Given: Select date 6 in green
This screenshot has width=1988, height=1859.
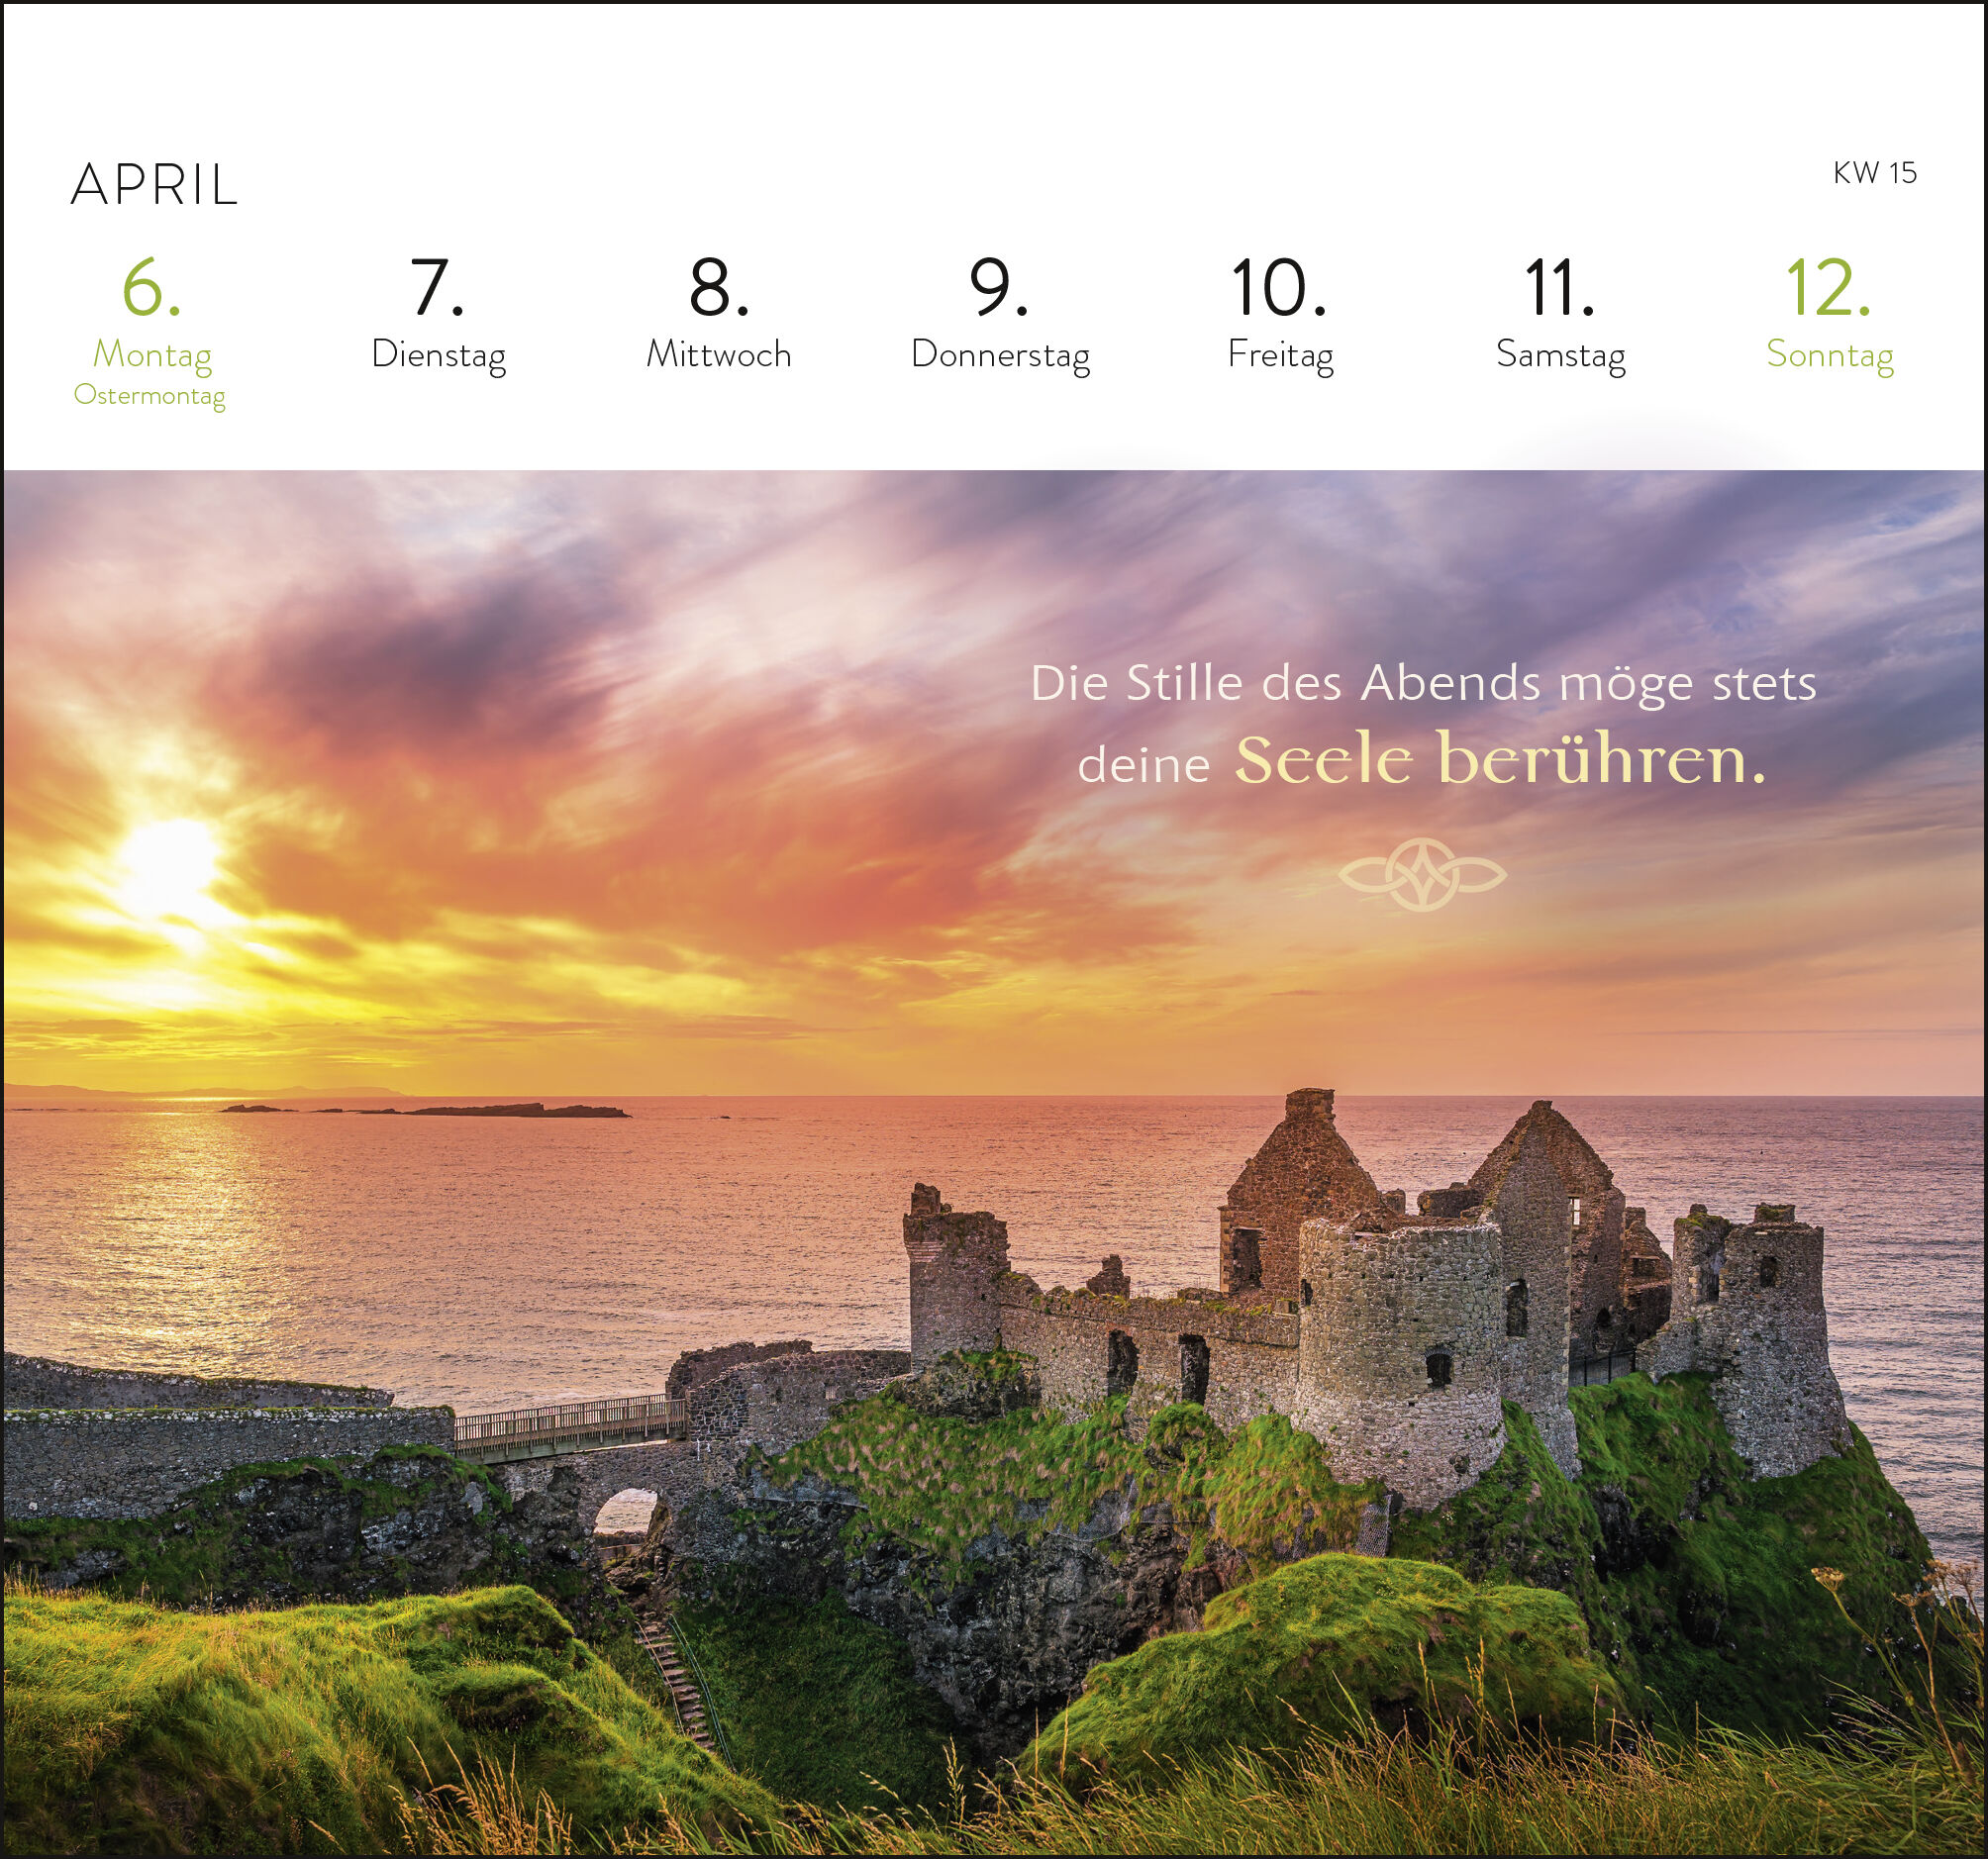Looking at the screenshot, I should [150, 288].
